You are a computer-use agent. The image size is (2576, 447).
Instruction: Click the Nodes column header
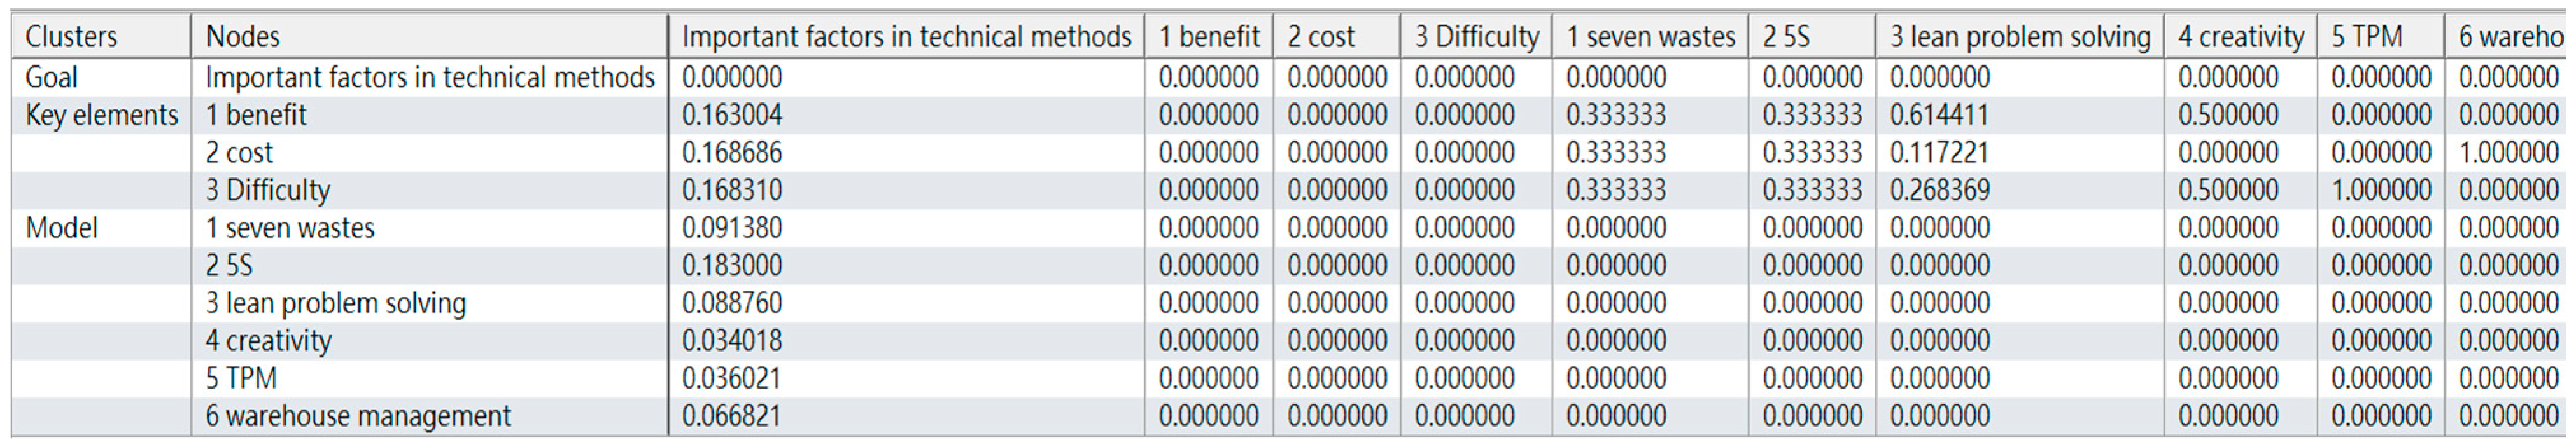(x=242, y=37)
